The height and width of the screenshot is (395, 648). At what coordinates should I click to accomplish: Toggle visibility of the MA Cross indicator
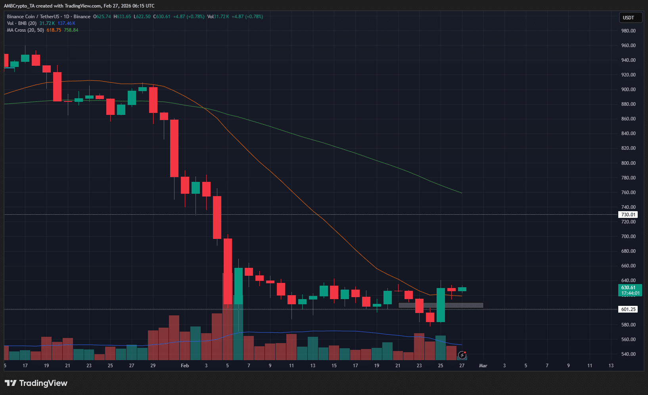(x=25, y=30)
